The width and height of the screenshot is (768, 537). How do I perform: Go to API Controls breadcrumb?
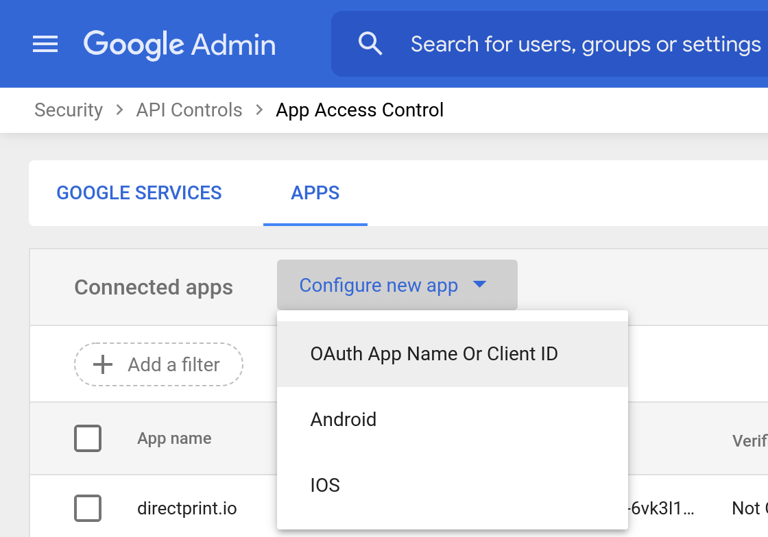click(189, 110)
